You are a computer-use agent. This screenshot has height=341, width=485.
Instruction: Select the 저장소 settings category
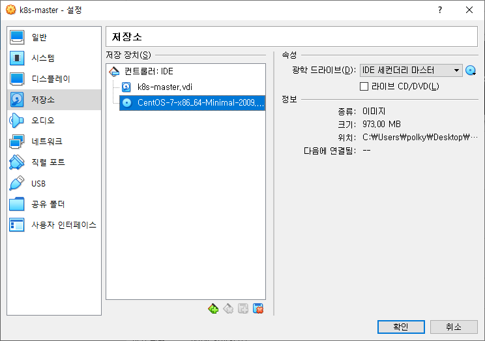(54, 100)
